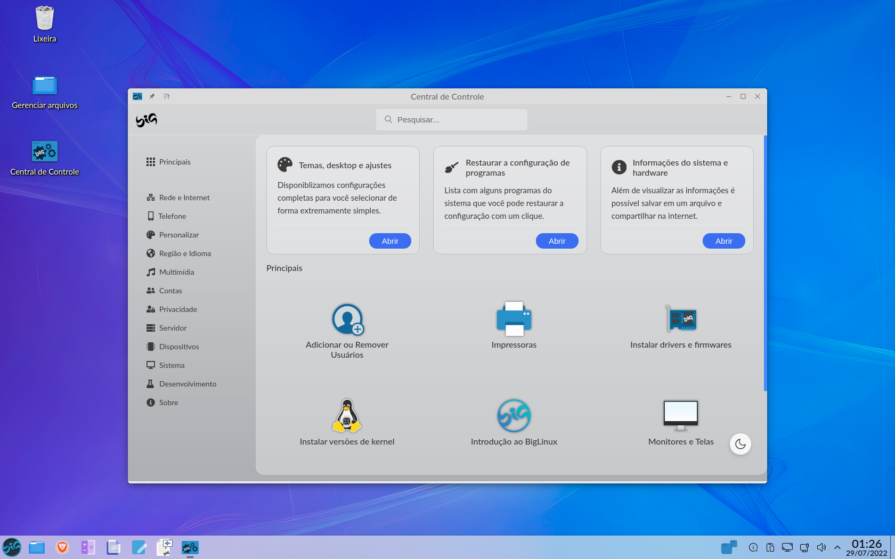Click the vertical scrollbar of the main panel
This screenshot has width=895, height=559.
pos(766,264)
